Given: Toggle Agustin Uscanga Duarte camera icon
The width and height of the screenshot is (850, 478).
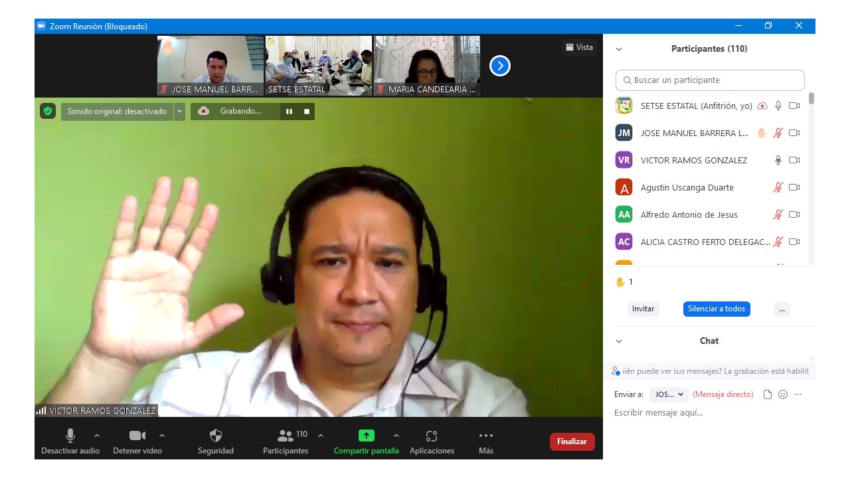Looking at the screenshot, I should click(794, 187).
